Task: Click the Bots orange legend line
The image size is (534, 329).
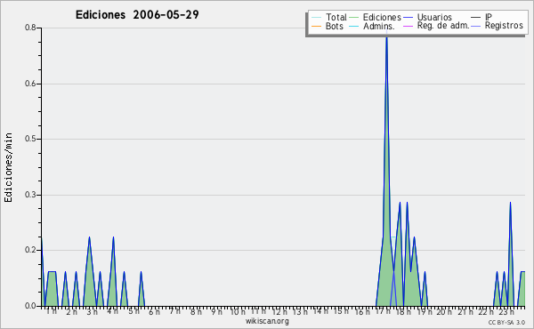Action: coord(316,26)
